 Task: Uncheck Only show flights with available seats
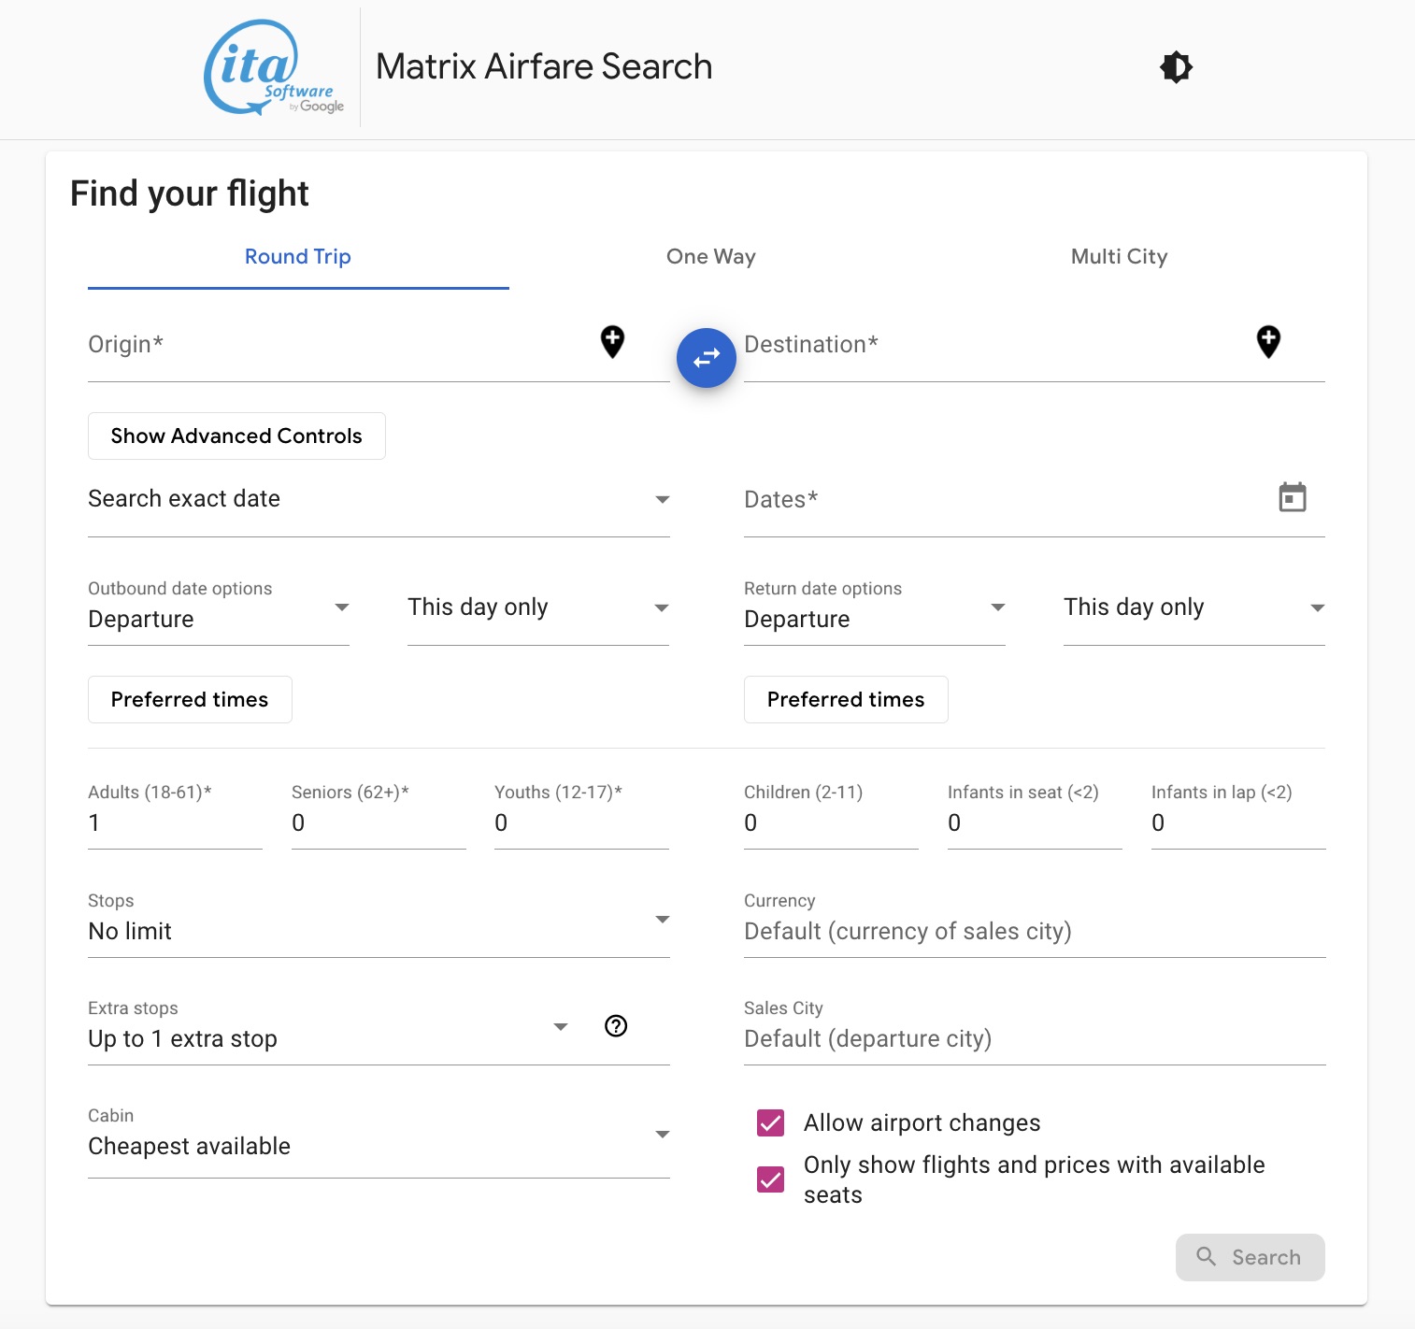(770, 1179)
